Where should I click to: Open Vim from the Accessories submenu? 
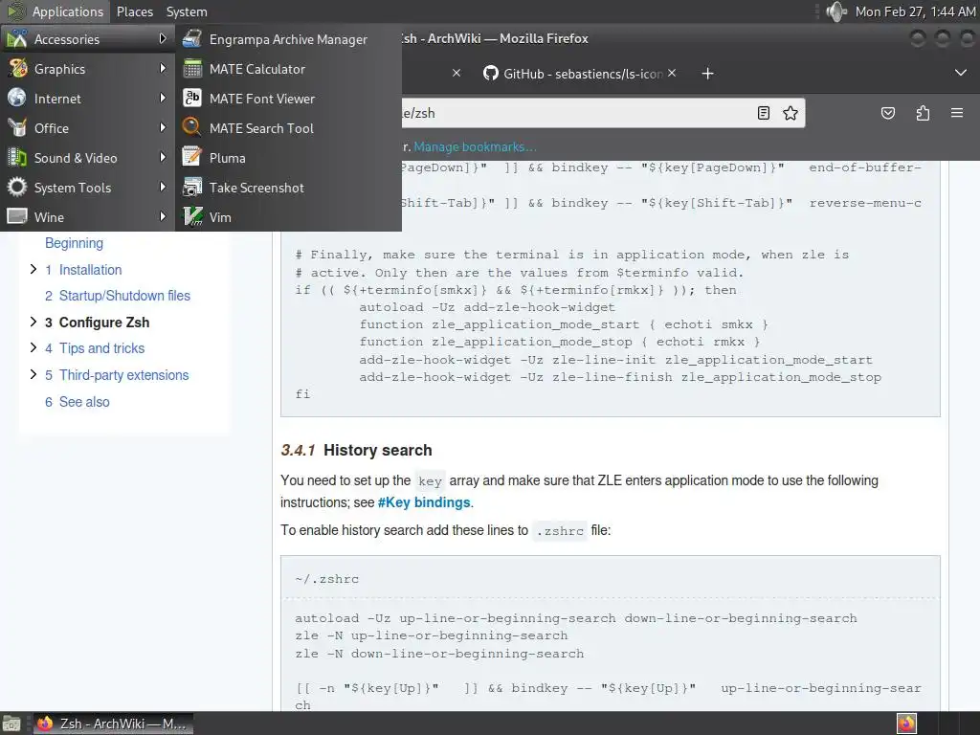[288, 217]
